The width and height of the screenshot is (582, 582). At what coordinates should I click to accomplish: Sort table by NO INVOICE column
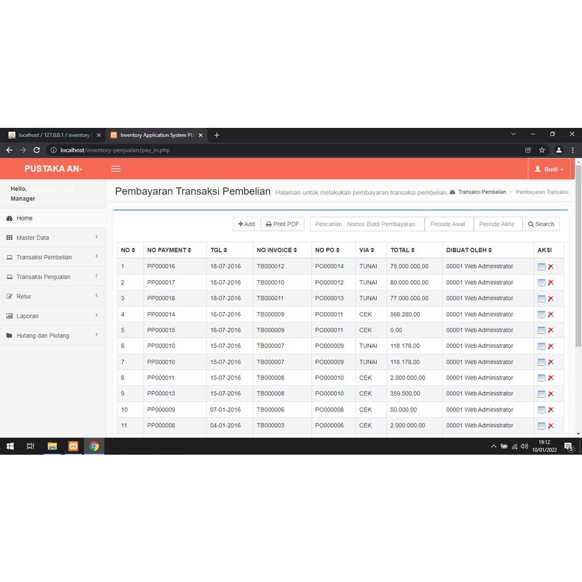277,250
